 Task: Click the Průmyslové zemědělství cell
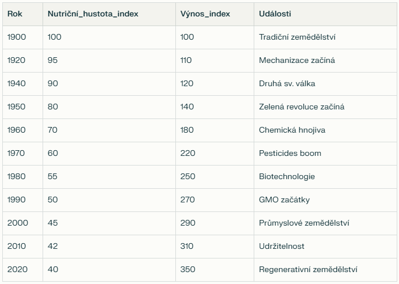click(x=325, y=223)
